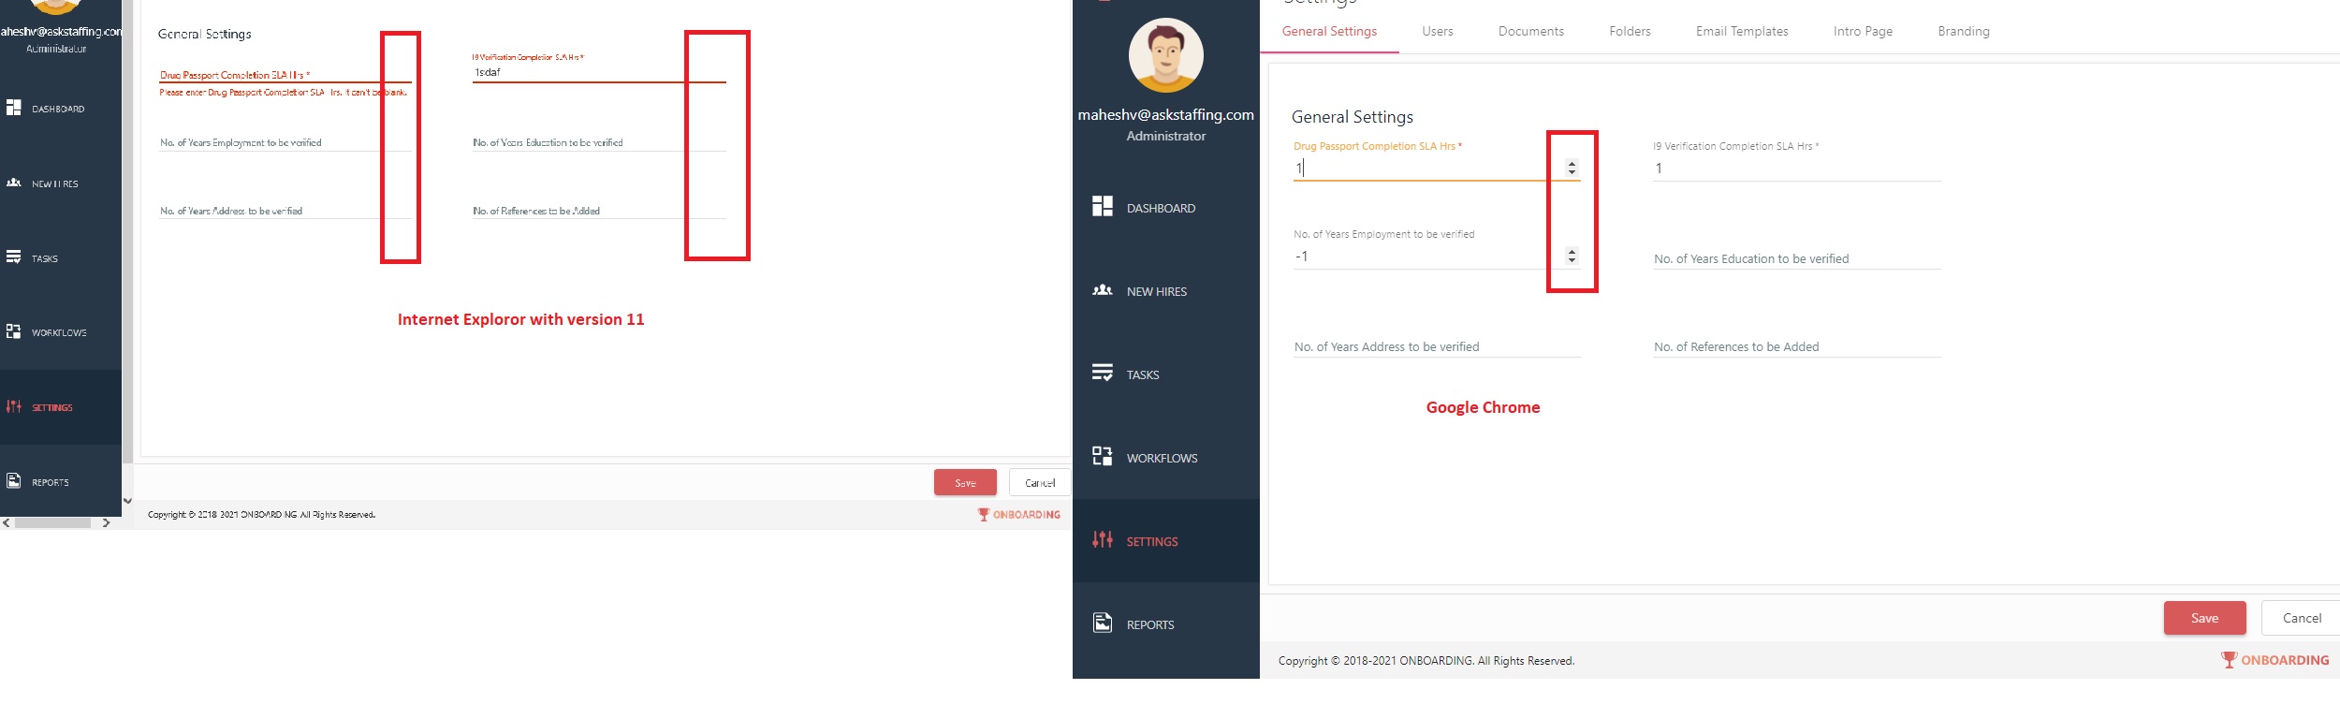Click the red validation error message in Internet Explorer
2340x719 pixels.
(284, 92)
